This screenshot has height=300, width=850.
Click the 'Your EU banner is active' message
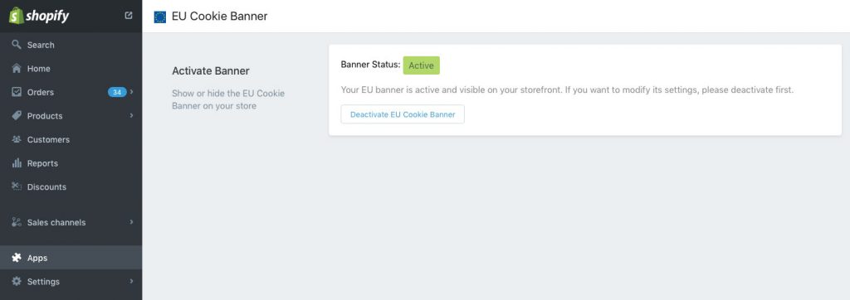click(567, 90)
